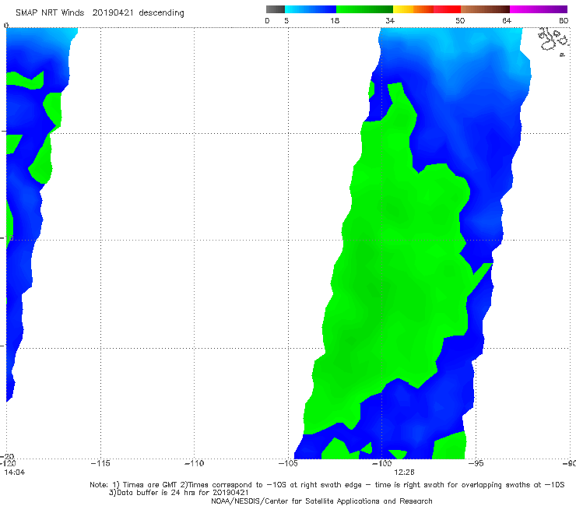Click the colorbar label '34'

pos(390,20)
